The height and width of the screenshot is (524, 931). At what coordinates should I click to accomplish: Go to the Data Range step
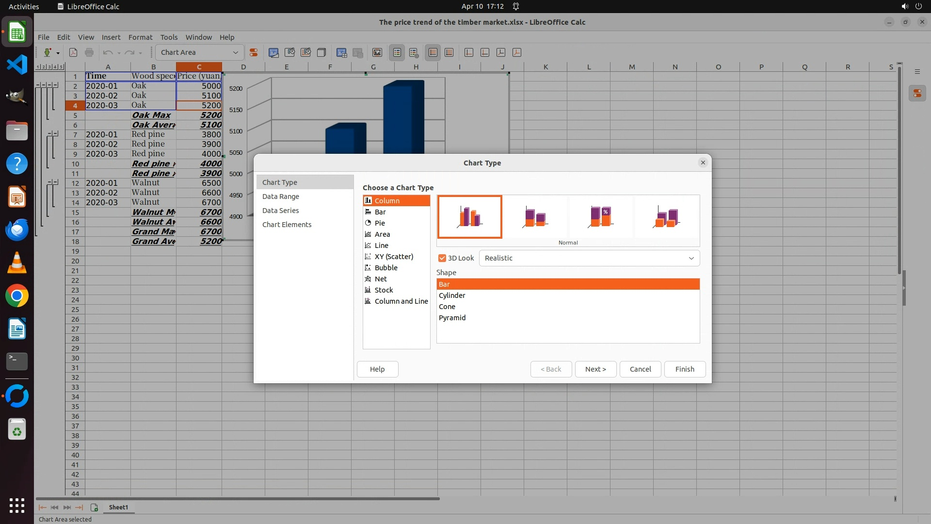click(x=281, y=196)
